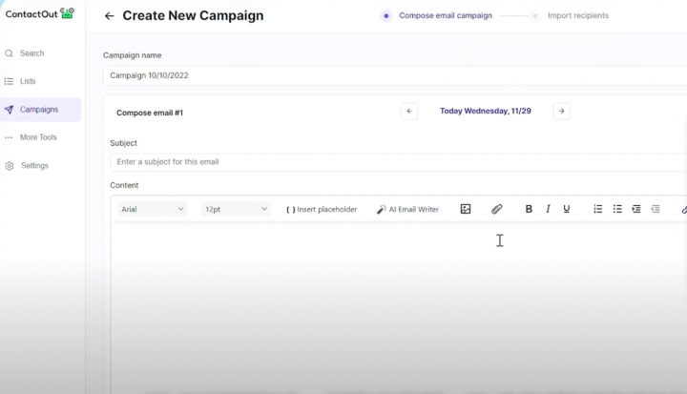Launch the AI Email Writer
The image size is (687, 394).
coord(407,209)
